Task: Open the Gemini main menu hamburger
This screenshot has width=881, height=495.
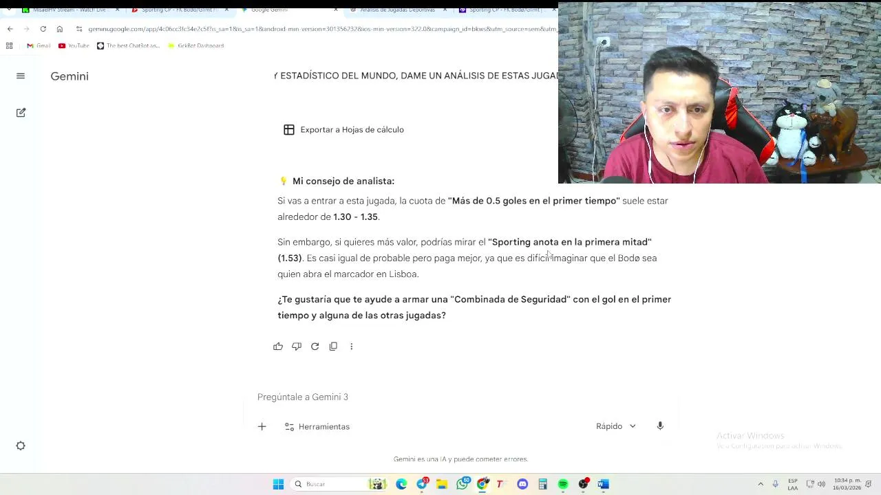Action: 21,76
